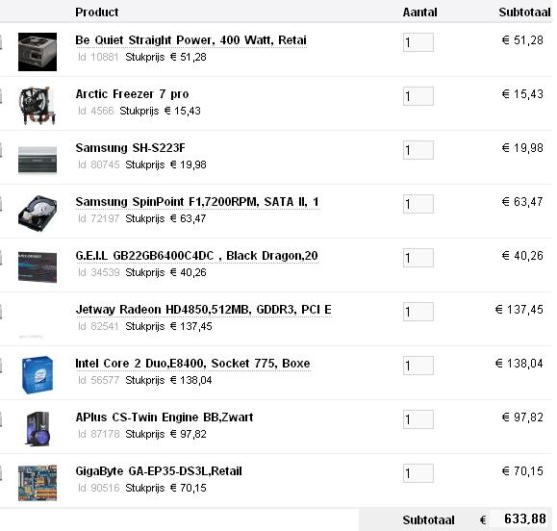Open the Be Quiet power supply thumbnail
This screenshot has height=531, width=557.
[38, 52]
